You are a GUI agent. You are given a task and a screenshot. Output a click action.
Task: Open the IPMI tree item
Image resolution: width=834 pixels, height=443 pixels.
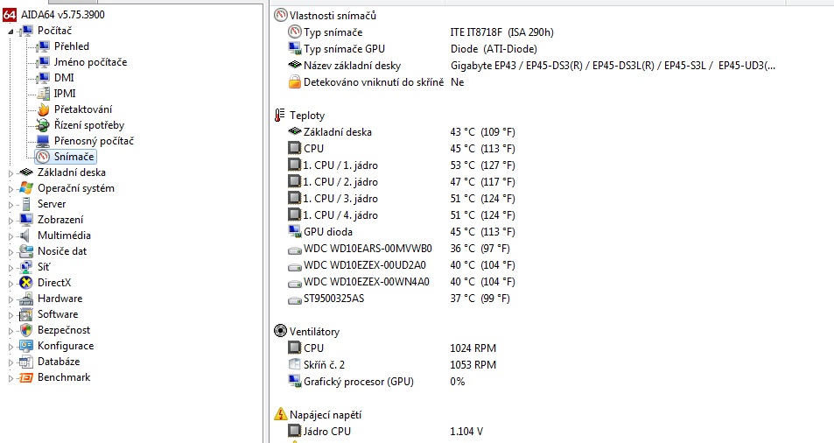click(65, 94)
